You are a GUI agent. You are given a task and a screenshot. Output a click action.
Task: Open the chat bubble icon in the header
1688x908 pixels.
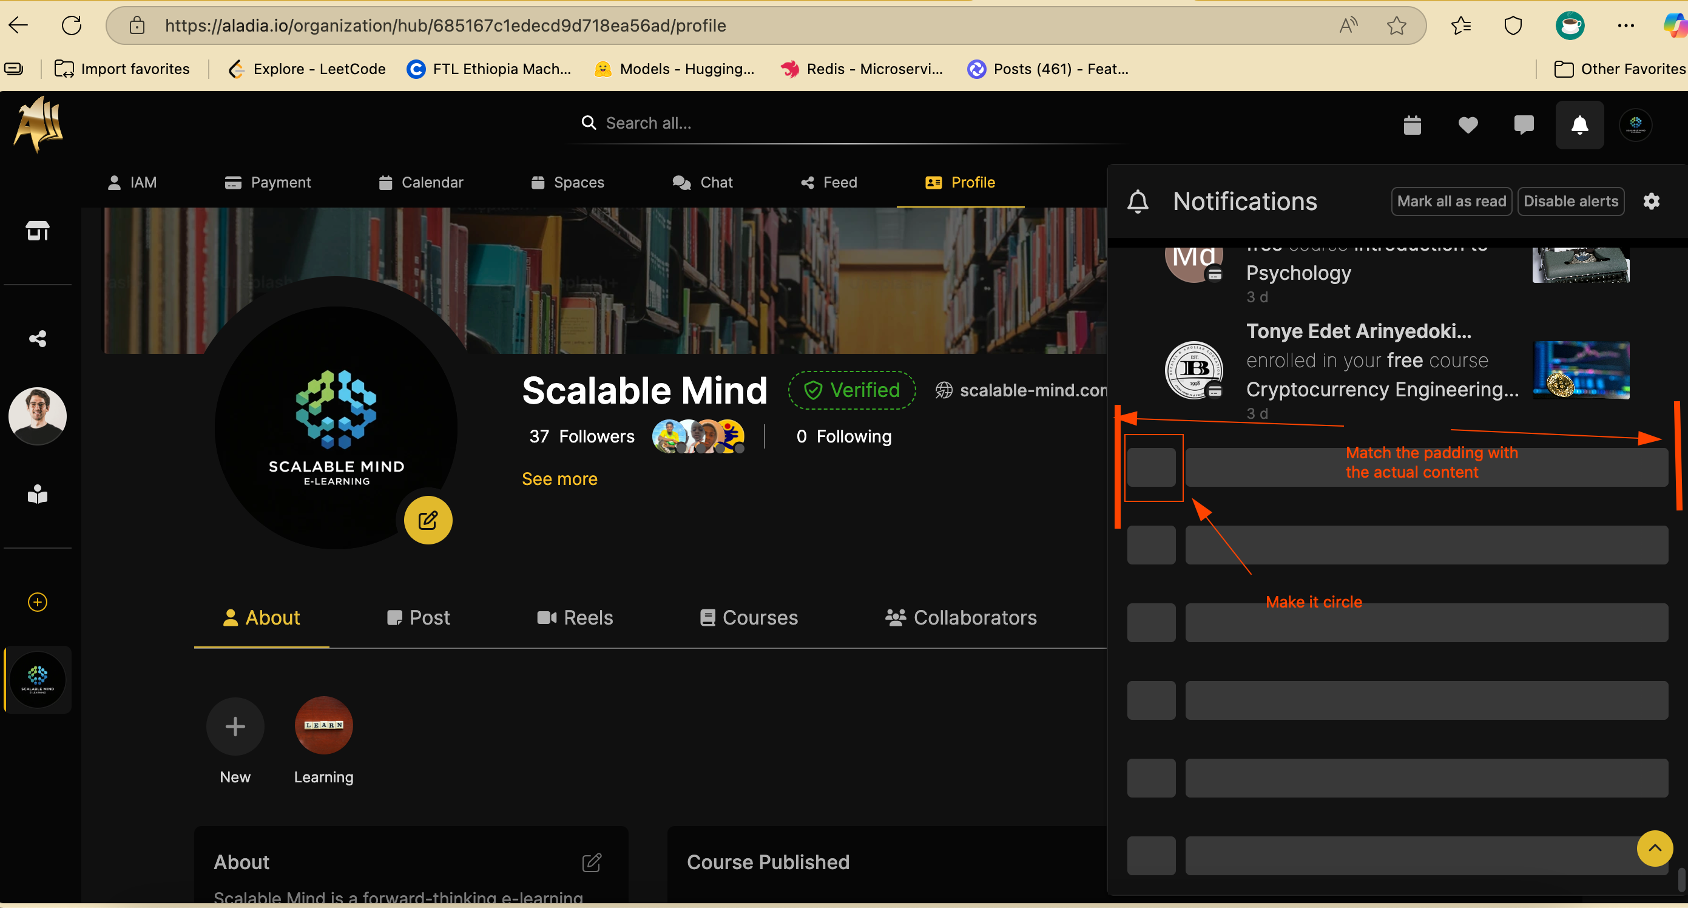(1524, 124)
